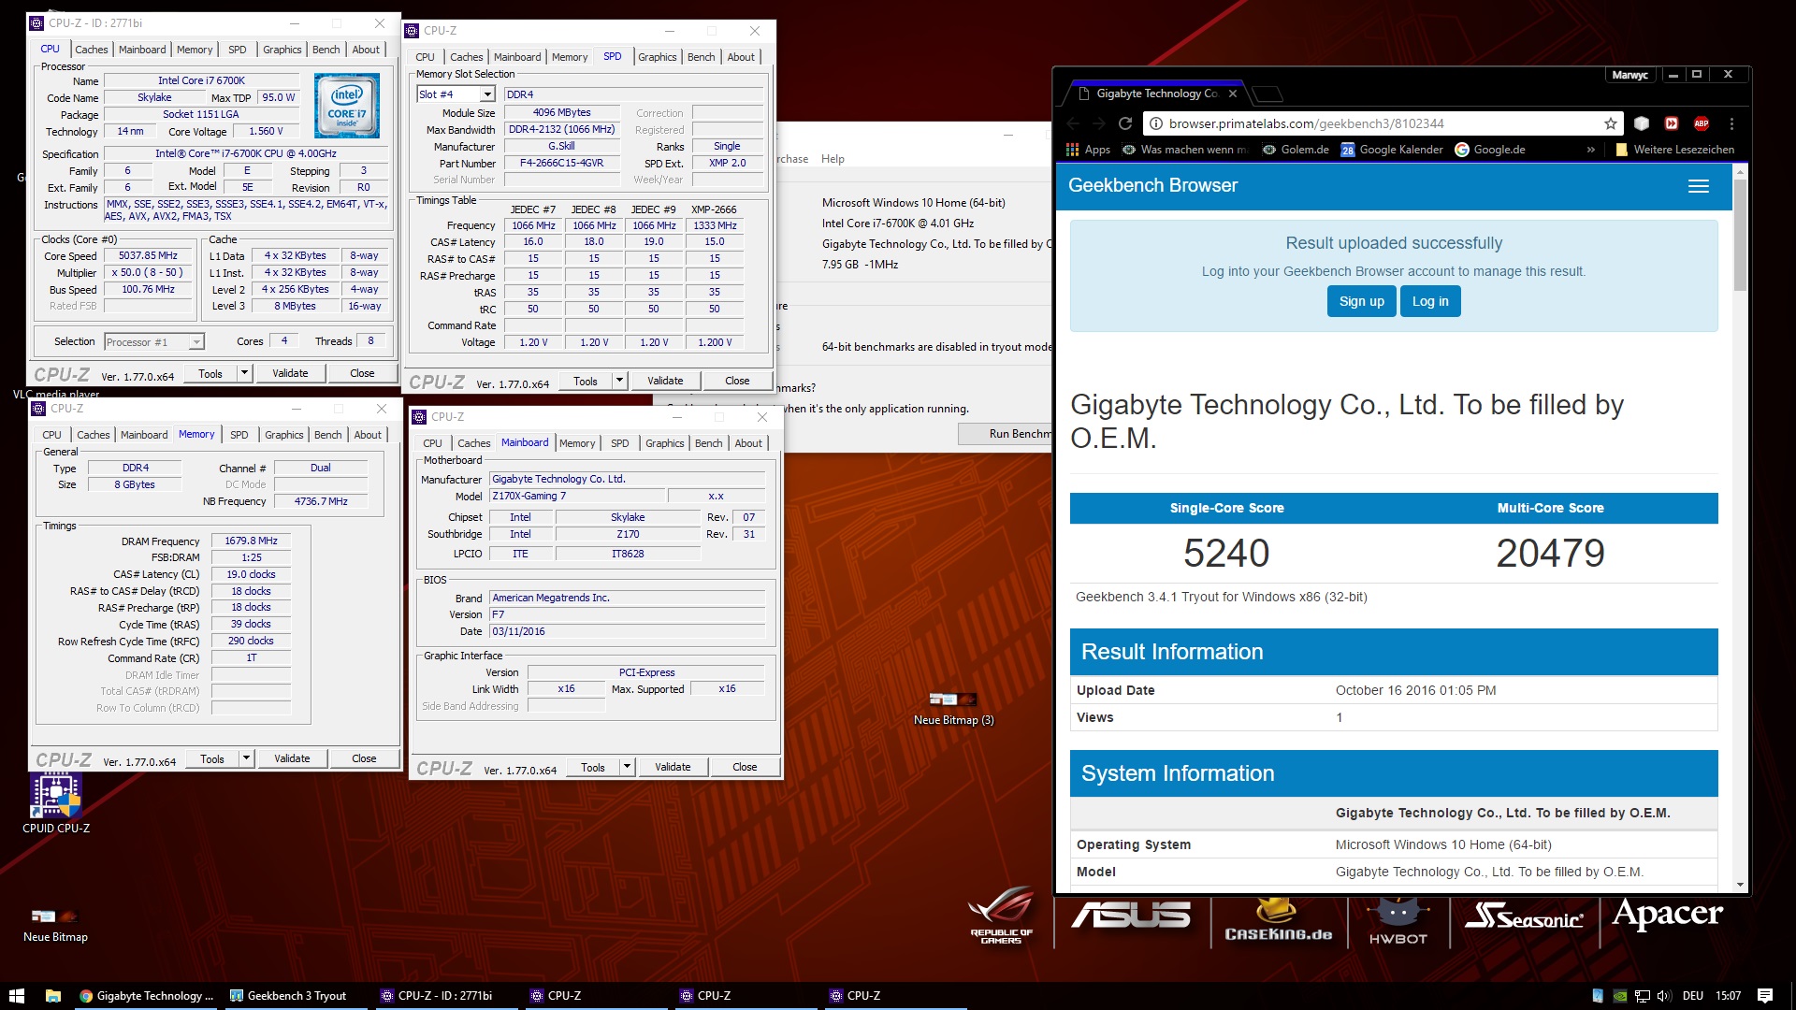Close the Gigabyte Technology Chrome tab

1233,94
